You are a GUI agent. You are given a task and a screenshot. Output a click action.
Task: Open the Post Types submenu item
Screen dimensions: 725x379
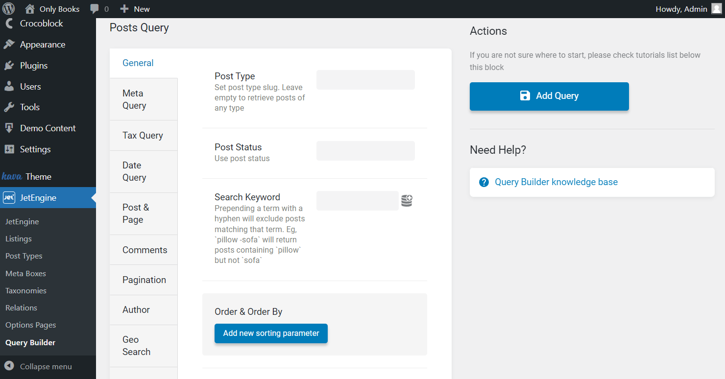point(24,256)
